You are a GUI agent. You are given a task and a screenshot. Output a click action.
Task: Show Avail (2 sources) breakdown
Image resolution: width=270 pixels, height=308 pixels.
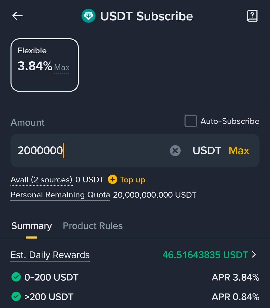(x=41, y=180)
